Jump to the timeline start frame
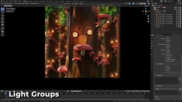 [x=72, y=91]
